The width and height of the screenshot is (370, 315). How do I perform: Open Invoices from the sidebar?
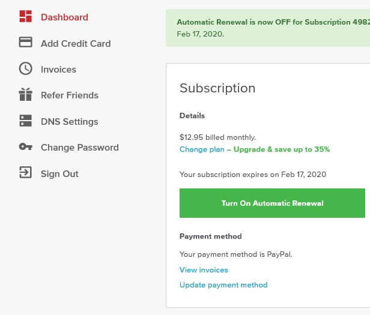pos(58,70)
